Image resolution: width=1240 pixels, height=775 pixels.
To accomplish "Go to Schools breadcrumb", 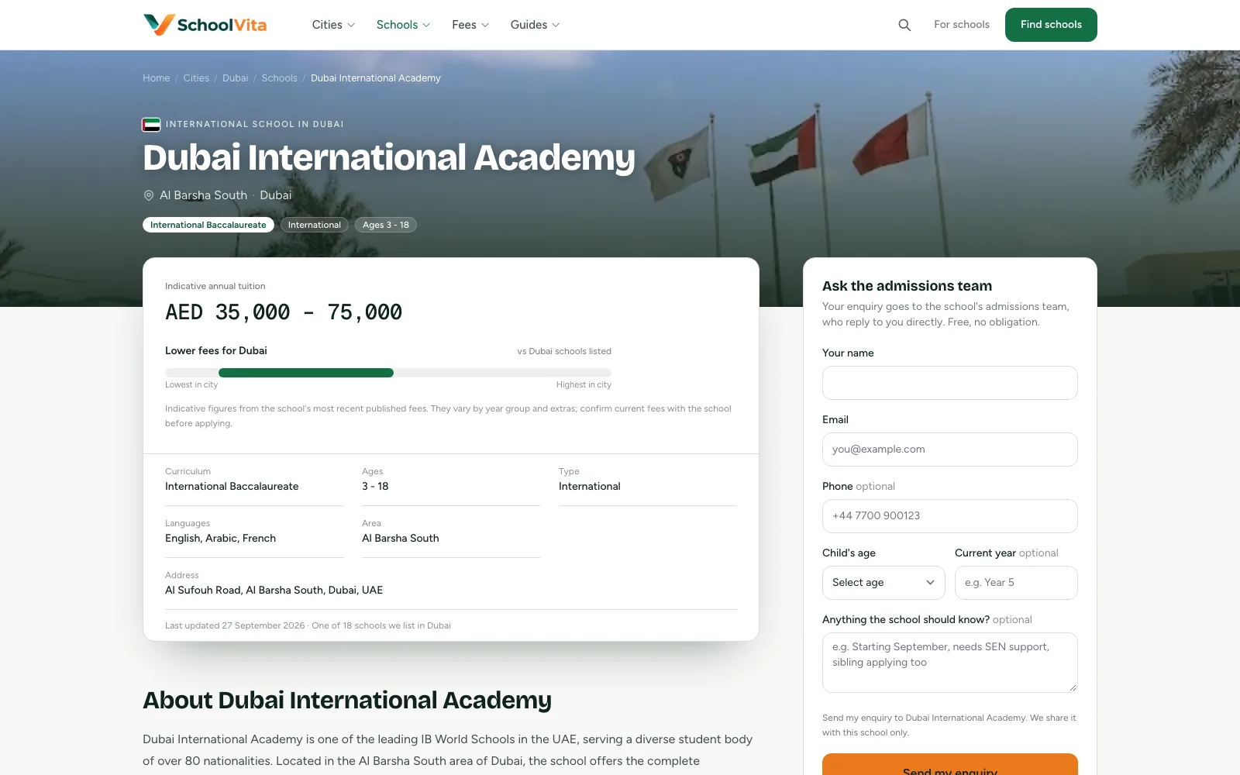I will (x=279, y=78).
